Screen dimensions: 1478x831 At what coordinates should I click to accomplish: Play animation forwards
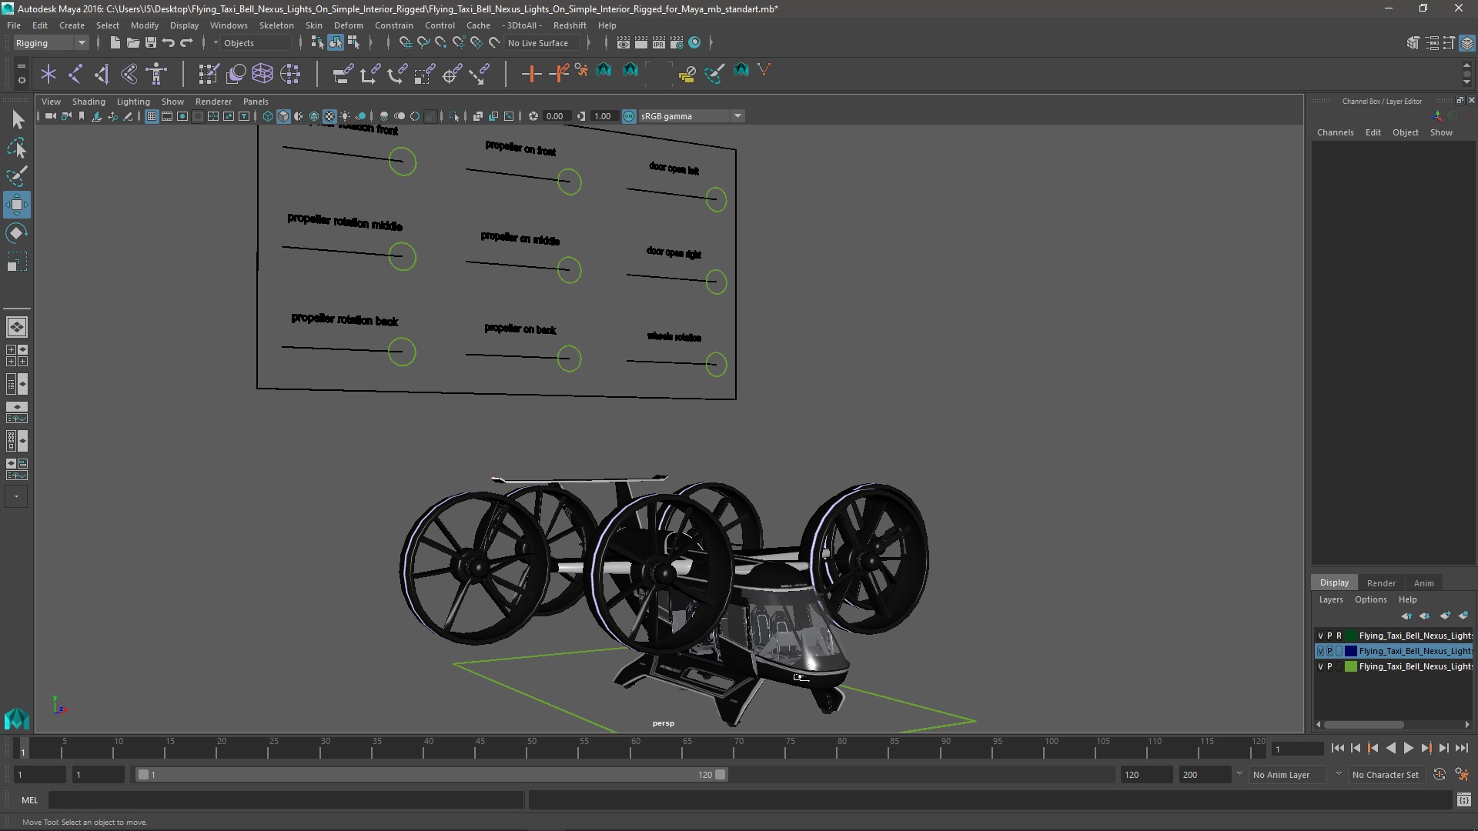pos(1408,748)
